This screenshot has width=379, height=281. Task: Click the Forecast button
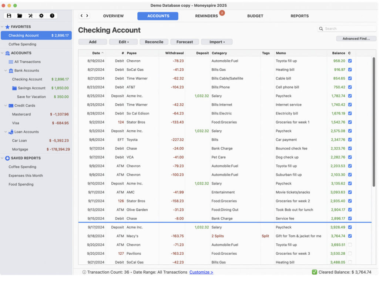pyautogui.click(x=185, y=42)
